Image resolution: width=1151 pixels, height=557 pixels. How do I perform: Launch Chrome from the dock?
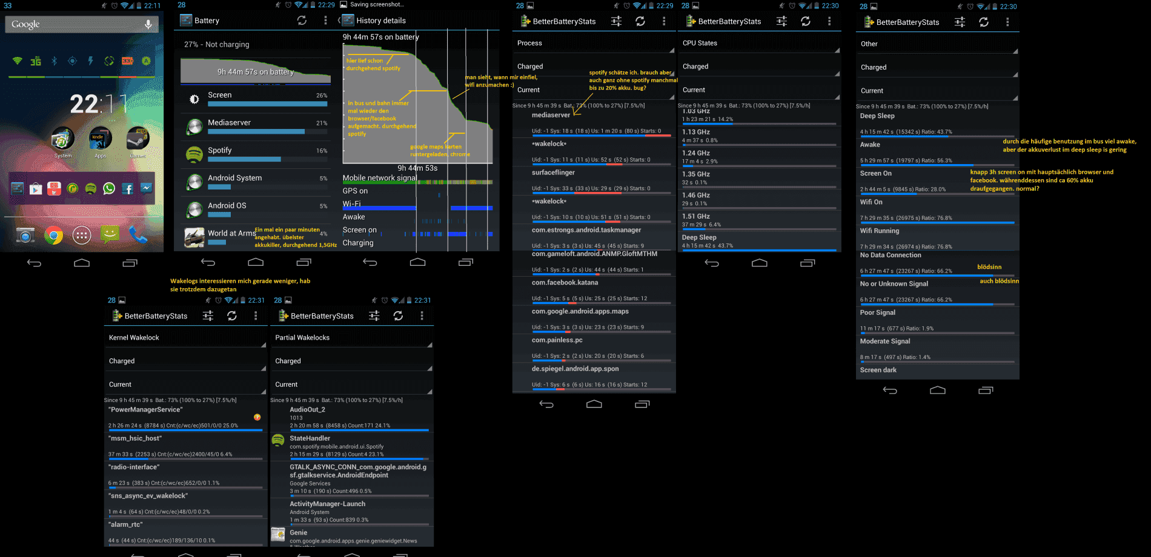(53, 235)
